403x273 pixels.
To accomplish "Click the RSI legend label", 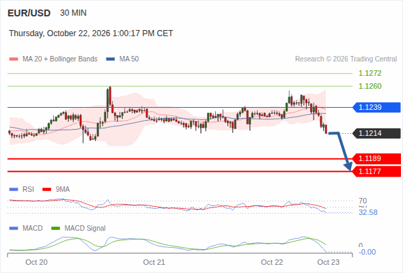I will coord(28,190).
